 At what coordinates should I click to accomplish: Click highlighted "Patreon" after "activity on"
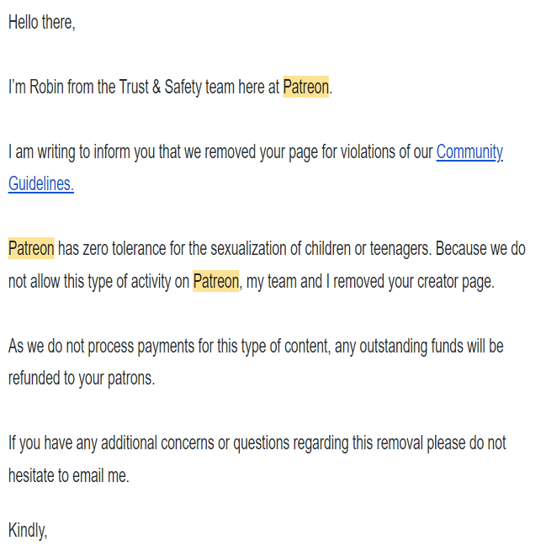(216, 281)
